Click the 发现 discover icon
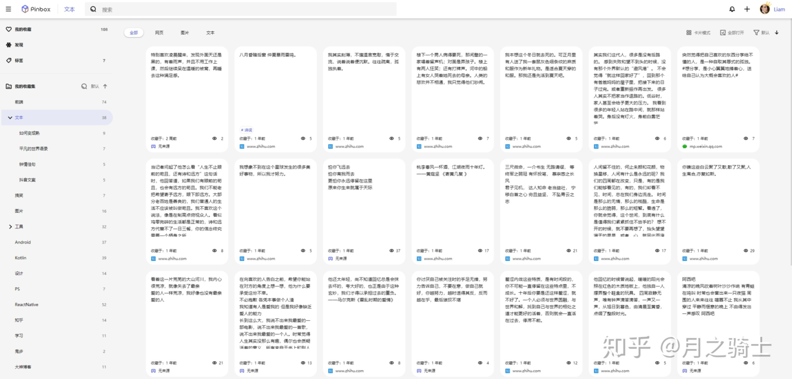 8,45
